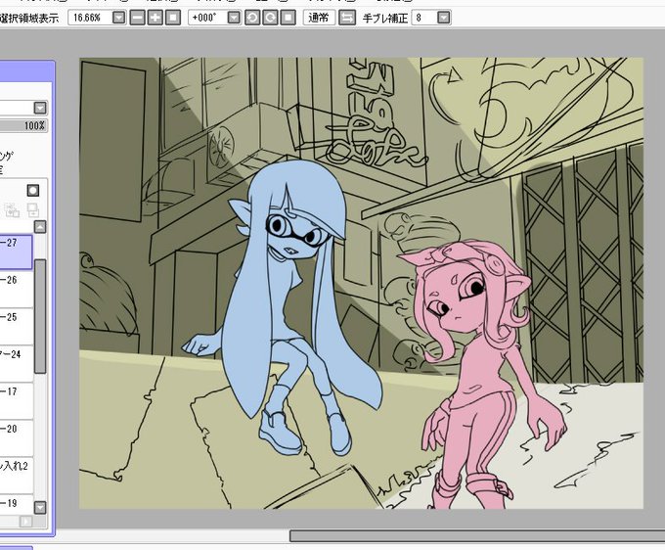Select the layer ending in 19
Screen dimensions: 665x550
coord(16,504)
